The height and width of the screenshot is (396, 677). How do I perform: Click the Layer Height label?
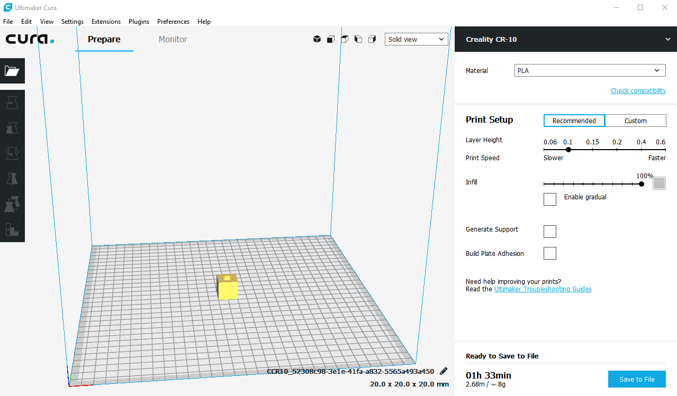point(484,140)
